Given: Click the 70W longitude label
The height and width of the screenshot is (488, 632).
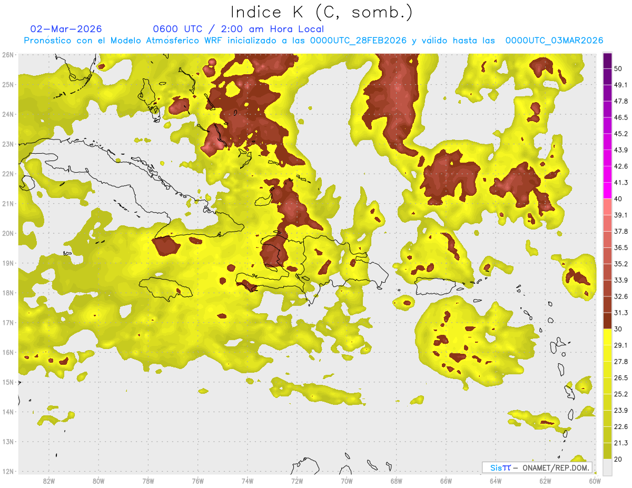Looking at the screenshot, I should [x=347, y=481].
